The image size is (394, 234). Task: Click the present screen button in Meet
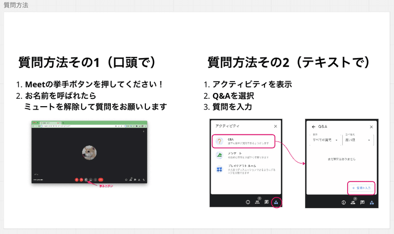pyautogui.click(x=91, y=179)
